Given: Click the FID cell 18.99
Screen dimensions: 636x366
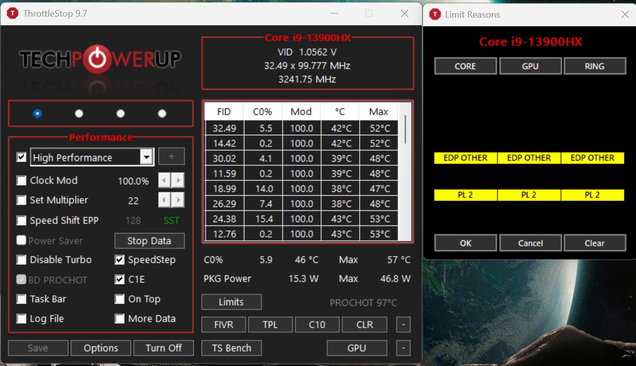Looking at the screenshot, I should tap(224, 189).
